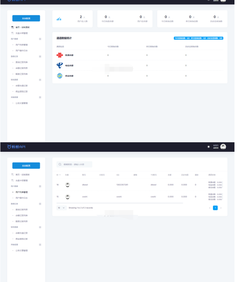237x282 pixels.
Task: Select 公告文章管理 in upper dashboard sidebar
Action: click(22, 103)
